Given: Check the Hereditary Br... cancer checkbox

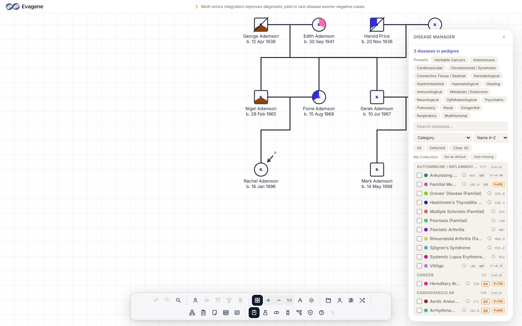Looking at the screenshot, I should click(419, 284).
